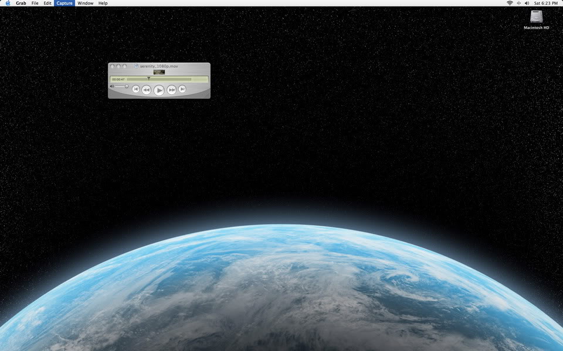Jump to the end of the movie
The height and width of the screenshot is (351, 563).
182,89
